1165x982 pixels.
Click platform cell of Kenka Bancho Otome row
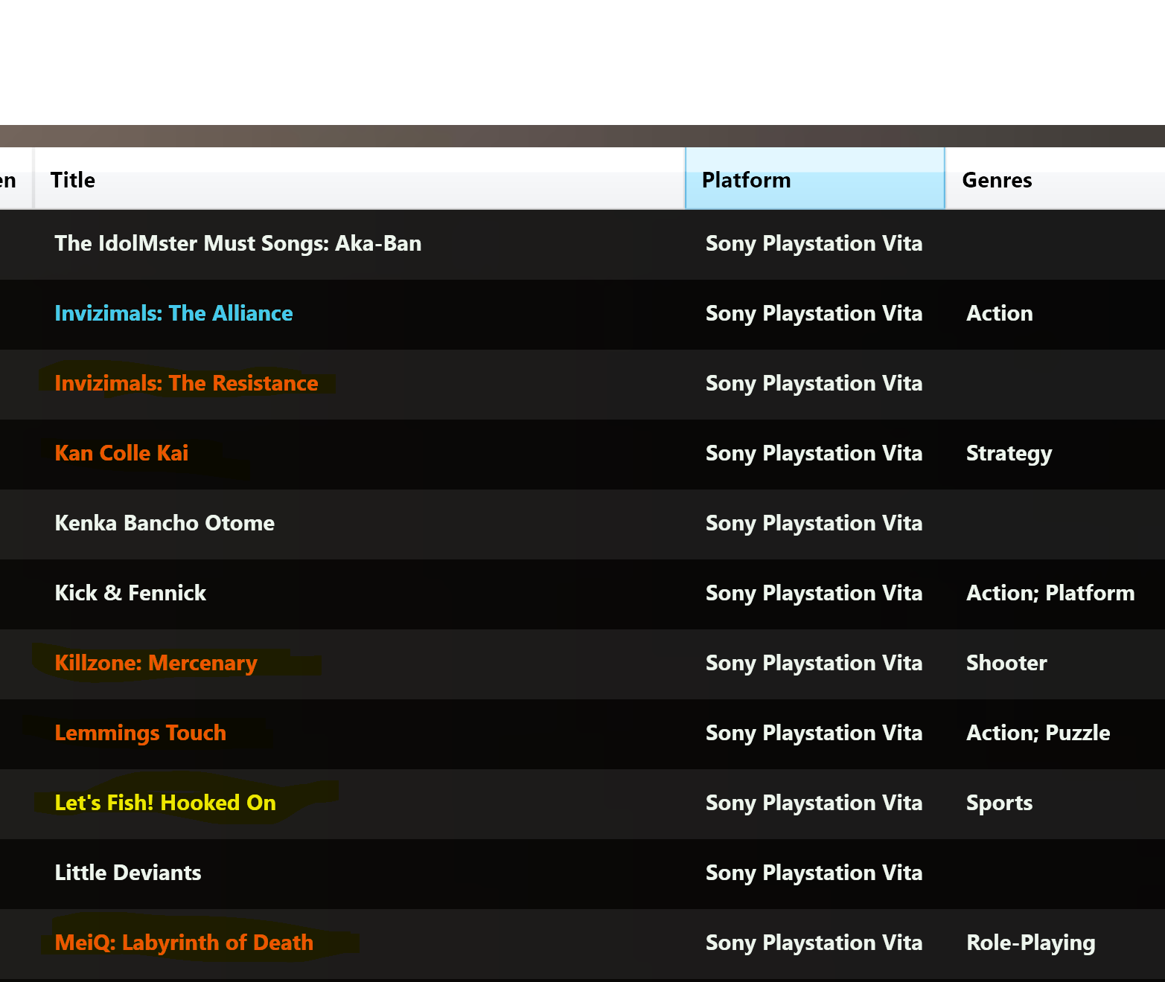[814, 524]
